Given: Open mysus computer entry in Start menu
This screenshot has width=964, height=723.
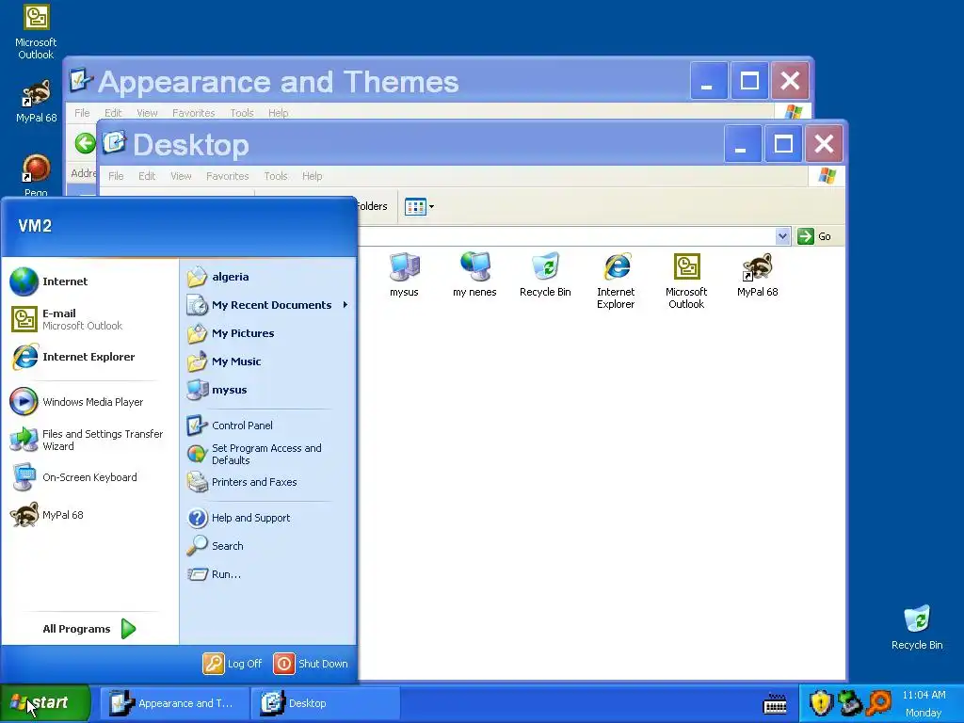Looking at the screenshot, I should 268,390.
